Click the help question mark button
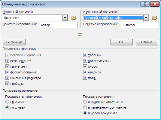Viewport: 161px width, 120px height. tap(145, 4)
